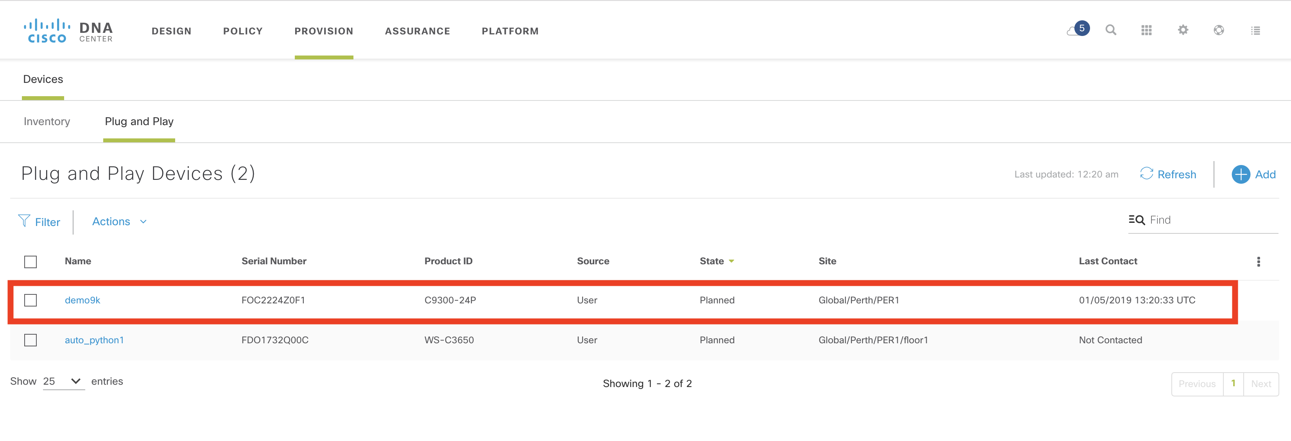Check the auto_python1 device row checkbox
The height and width of the screenshot is (441, 1291).
pyautogui.click(x=30, y=340)
